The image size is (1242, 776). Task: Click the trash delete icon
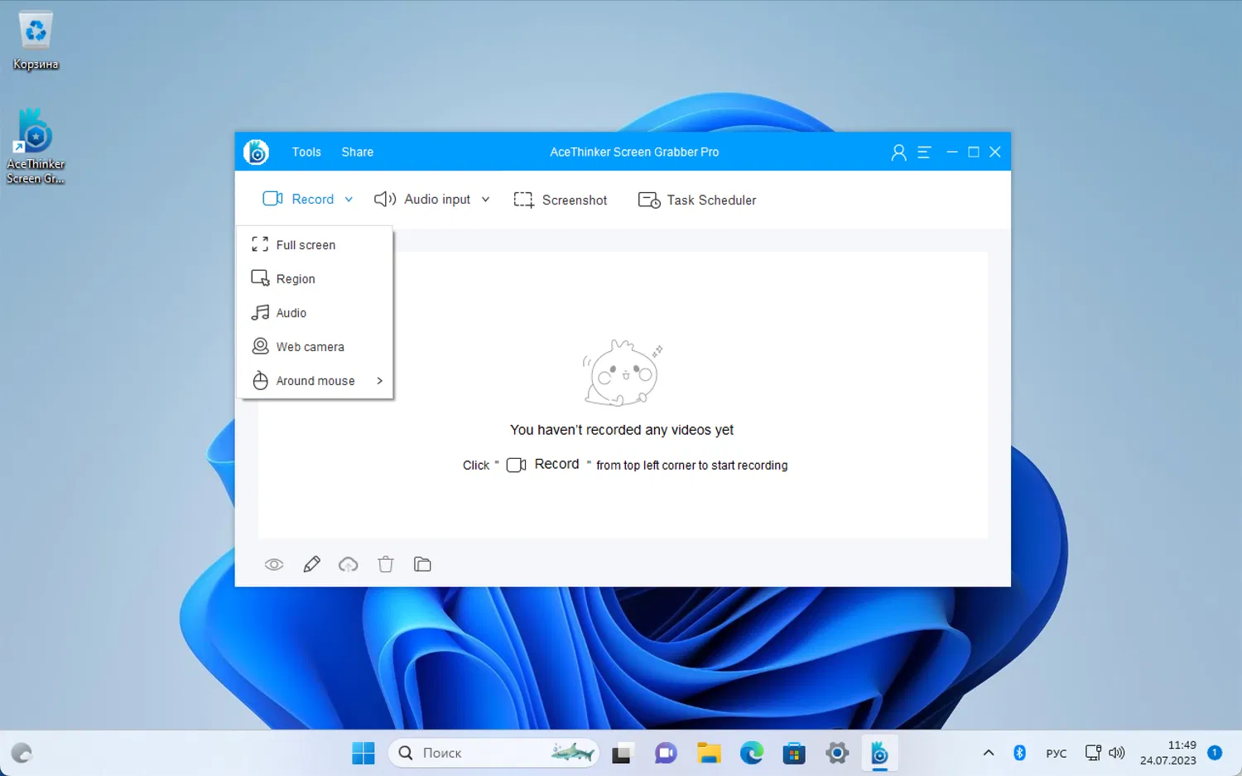click(386, 565)
